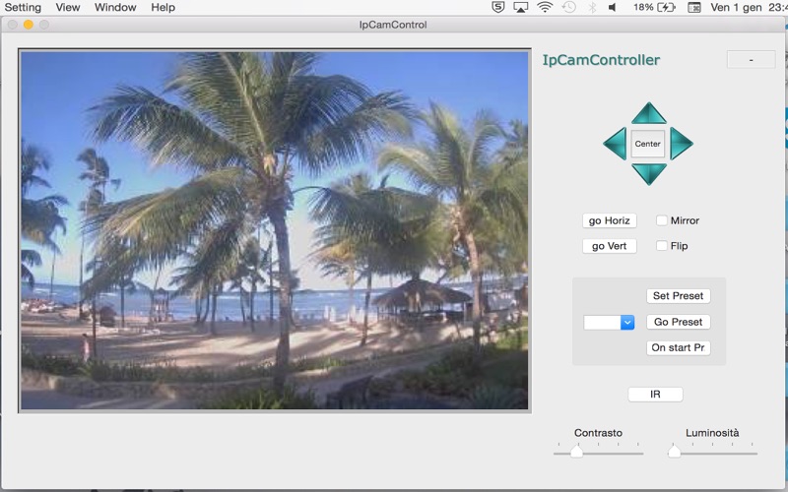This screenshot has width=788, height=492.
Task: Tilt camera down with the down arrow
Action: coord(648,174)
